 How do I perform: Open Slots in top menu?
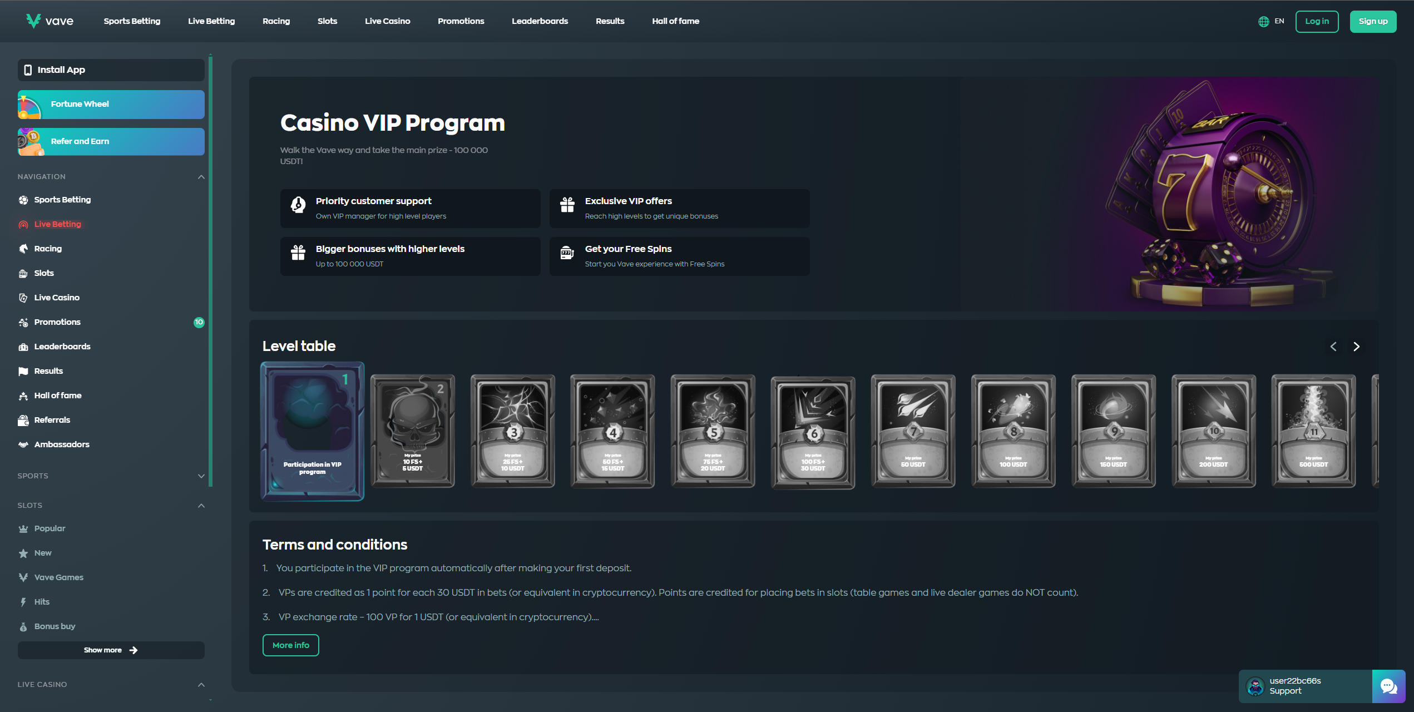(328, 21)
